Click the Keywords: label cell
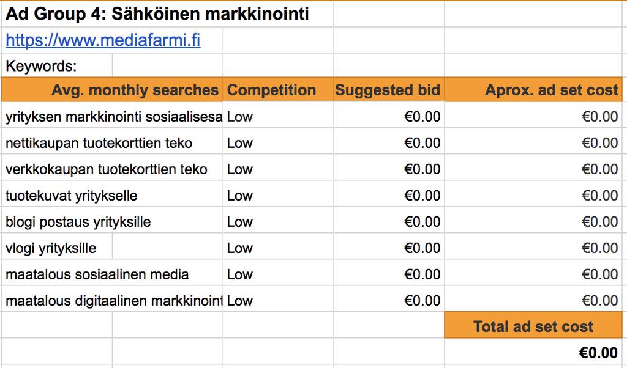627x368 pixels. (x=57, y=66)
